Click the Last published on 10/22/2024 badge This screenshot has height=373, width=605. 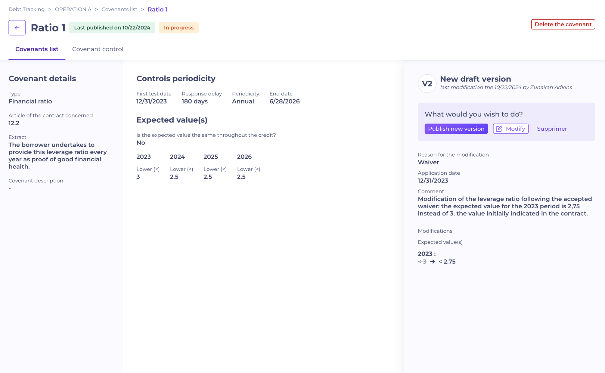tap(112, 28)
